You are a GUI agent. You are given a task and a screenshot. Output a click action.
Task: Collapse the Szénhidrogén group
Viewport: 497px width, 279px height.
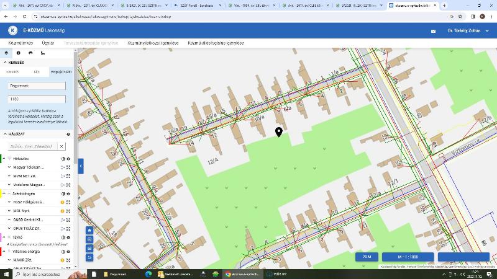point(4,193)
